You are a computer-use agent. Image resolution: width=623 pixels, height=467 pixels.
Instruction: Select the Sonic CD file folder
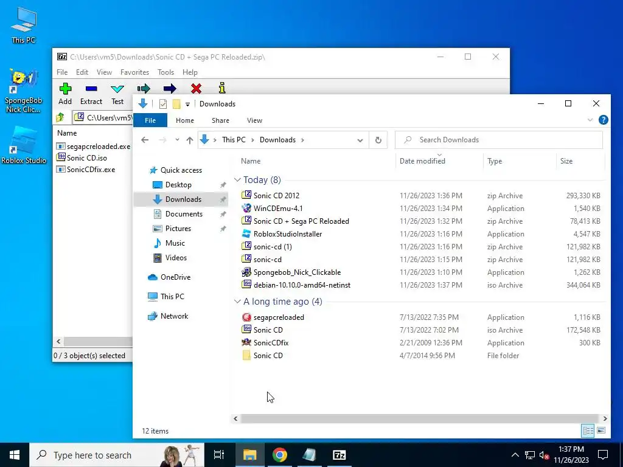pos(268,355)
